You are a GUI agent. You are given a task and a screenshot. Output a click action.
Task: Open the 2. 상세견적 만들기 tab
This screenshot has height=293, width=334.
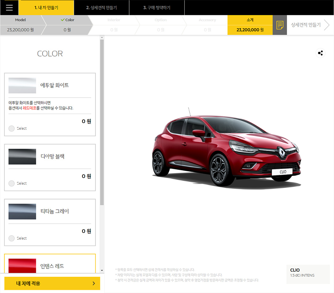[101, 8]
